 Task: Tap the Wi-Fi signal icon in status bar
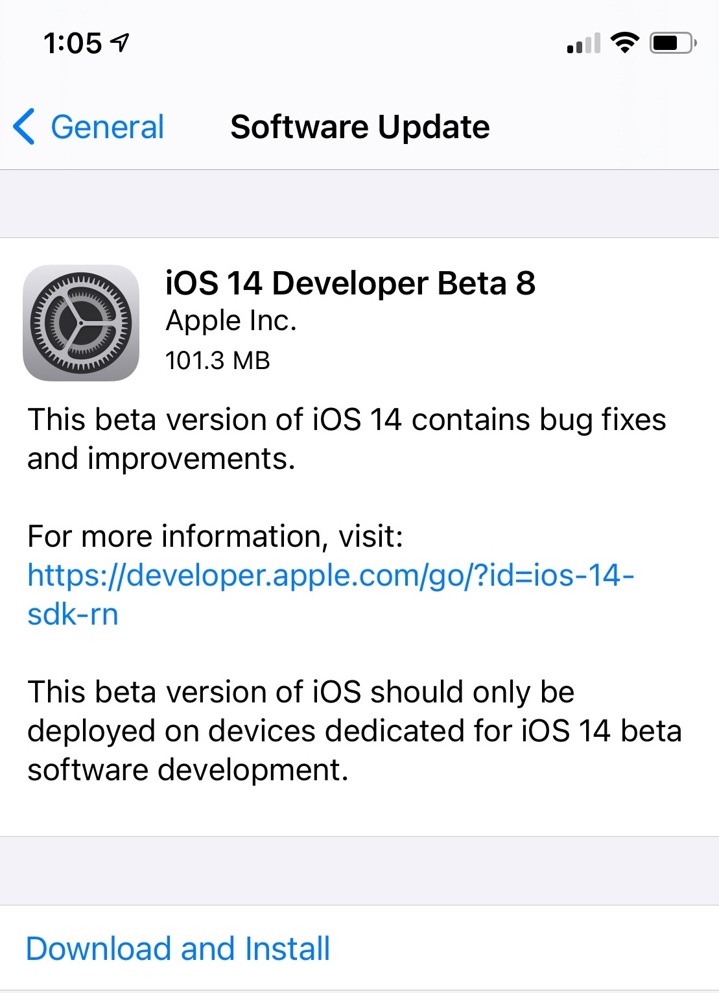point(624,42)
